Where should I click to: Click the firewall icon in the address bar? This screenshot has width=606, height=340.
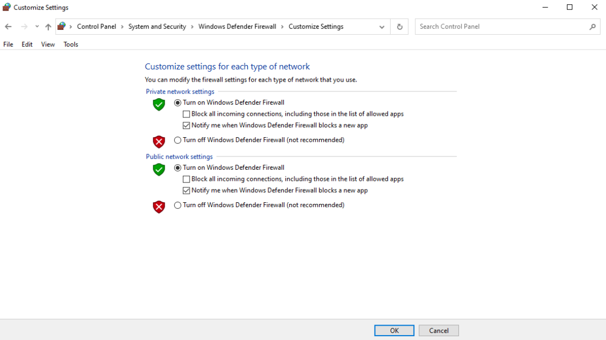click(62, 26)
